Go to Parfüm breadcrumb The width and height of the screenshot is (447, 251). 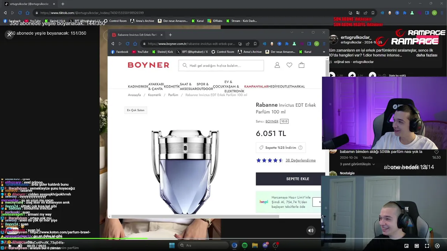click(173, 95)
